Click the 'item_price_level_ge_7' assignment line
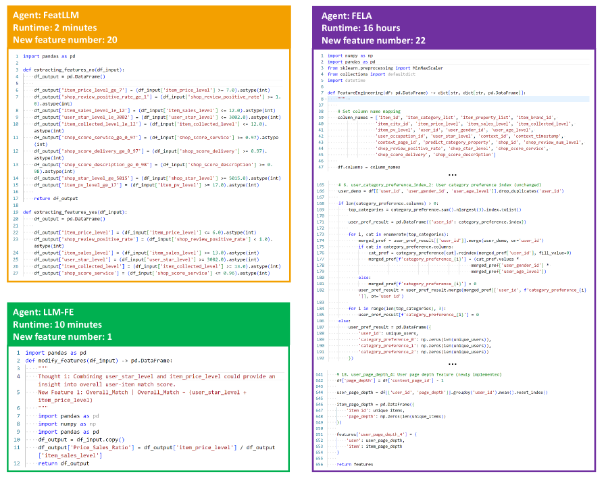The image size is (606, 481). (152, 90)
